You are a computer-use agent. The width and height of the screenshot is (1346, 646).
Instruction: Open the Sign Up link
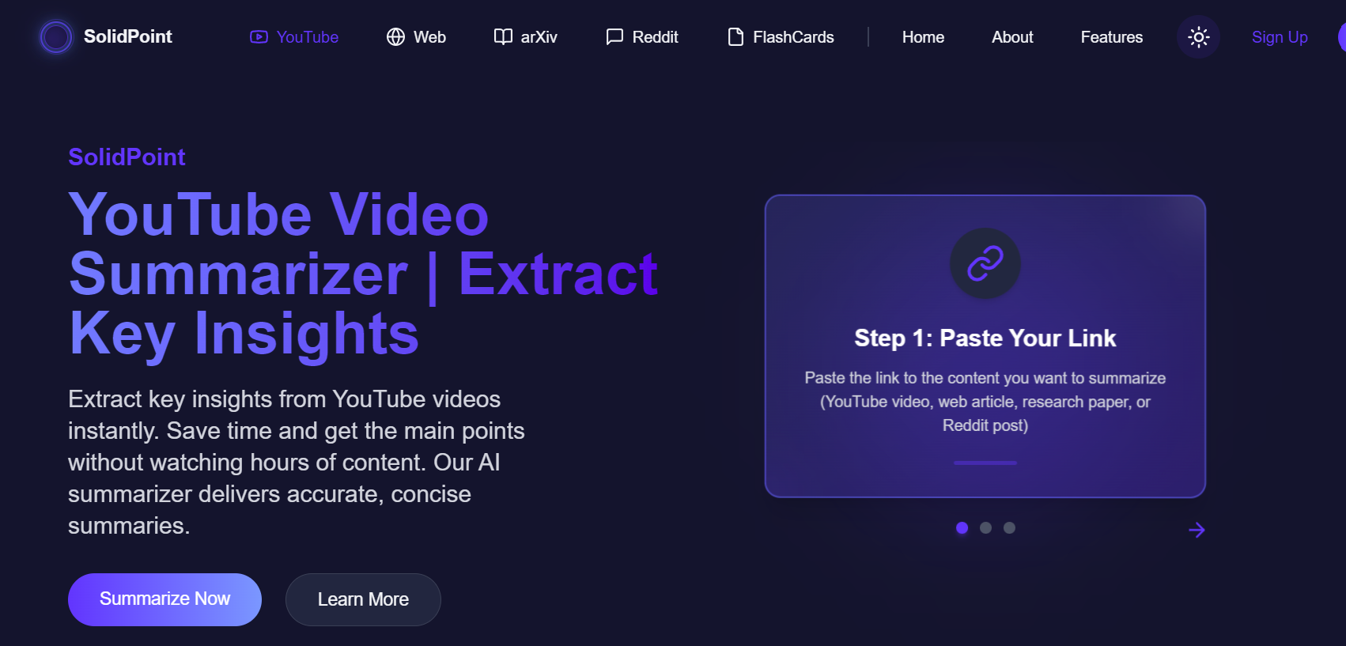[x=1279, y=37]
